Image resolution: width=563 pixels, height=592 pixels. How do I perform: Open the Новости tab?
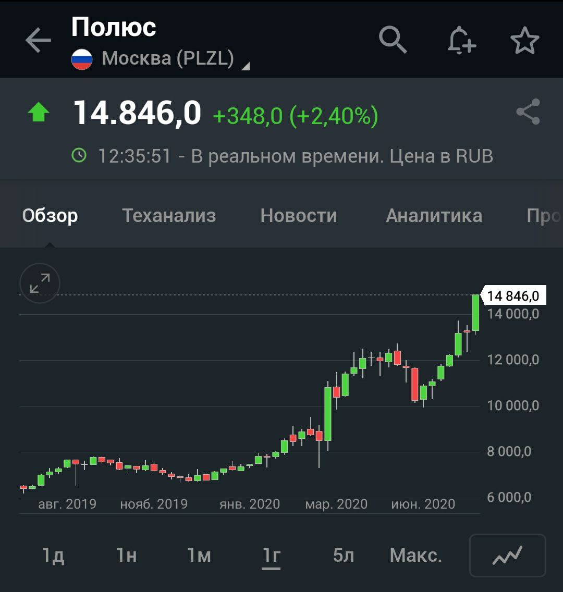pos(299,215)
